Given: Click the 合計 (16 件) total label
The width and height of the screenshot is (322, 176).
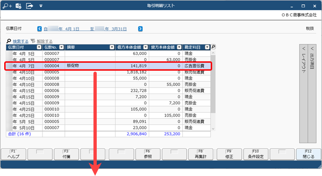Looking at the screenshot, I should coord(20,134).
